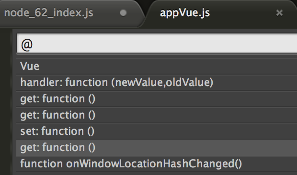This screenshot has width=297, height=175.
Task: Close the appVue.js tab with its x icon
Action: click(x=279, y=13)
